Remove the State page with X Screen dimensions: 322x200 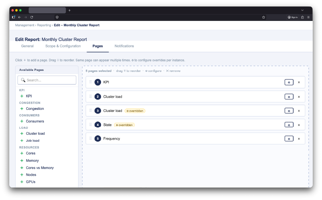tap(299, 125)
